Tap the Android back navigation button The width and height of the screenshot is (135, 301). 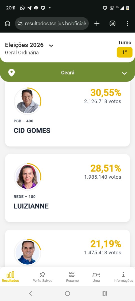pyautogui.click(x=31, y=293)
